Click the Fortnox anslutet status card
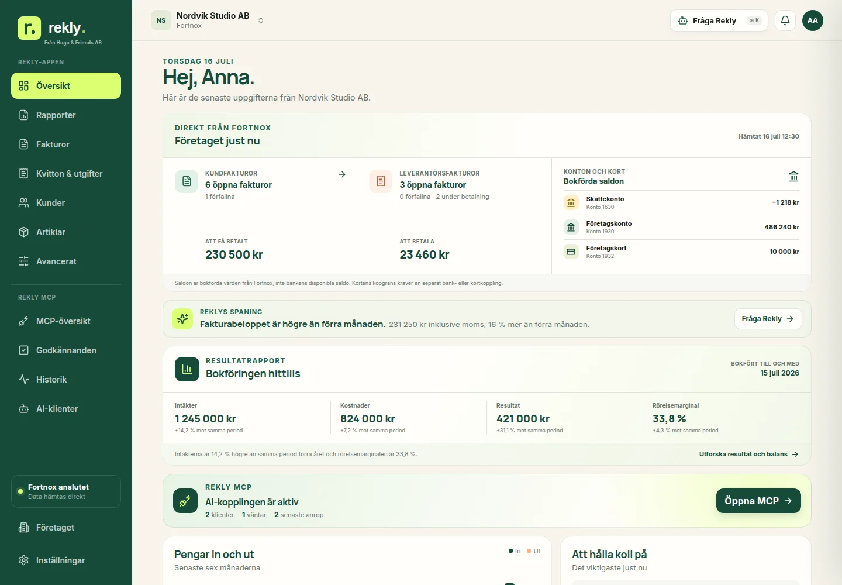 [66, 491]
